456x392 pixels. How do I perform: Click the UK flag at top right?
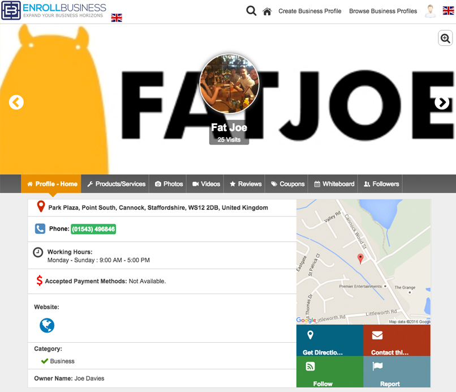(x=448, y=11)
